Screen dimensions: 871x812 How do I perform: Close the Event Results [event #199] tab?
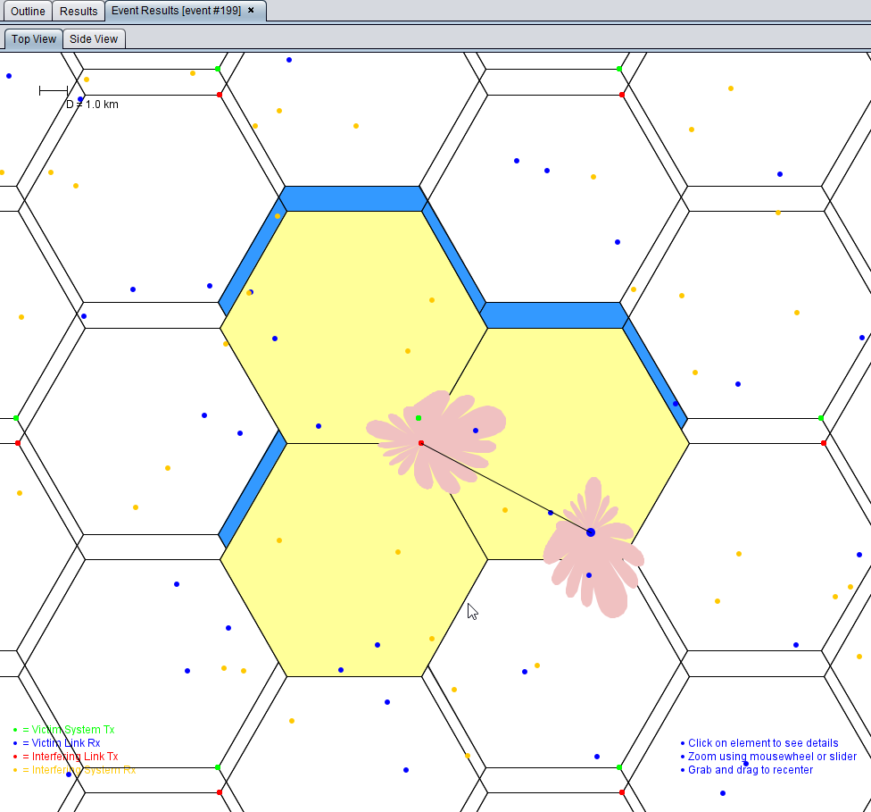point(251,10)
